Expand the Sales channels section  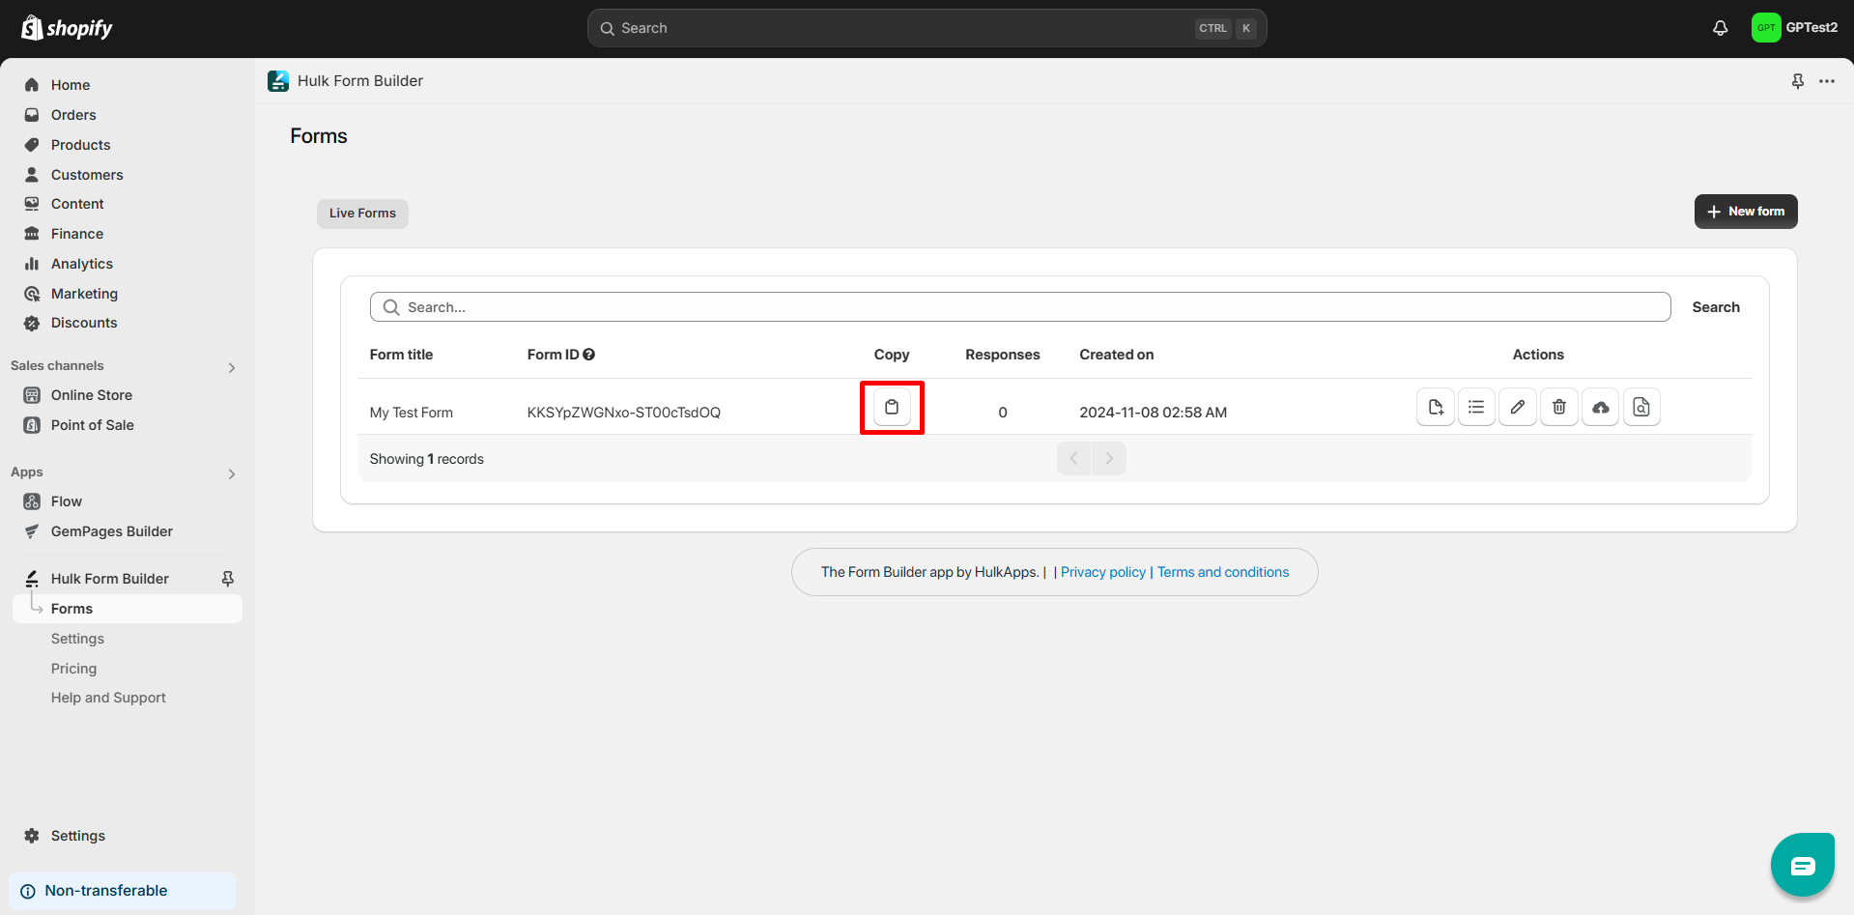coord(232,367)
